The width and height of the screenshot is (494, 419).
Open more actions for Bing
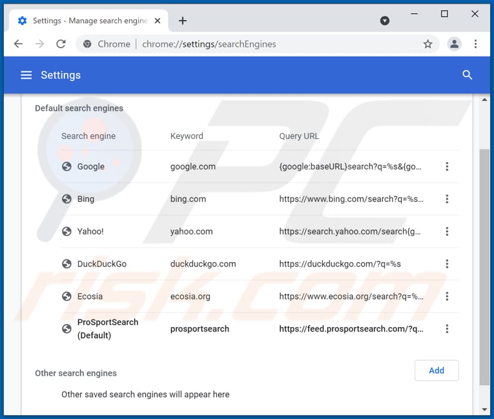[446, 199]
